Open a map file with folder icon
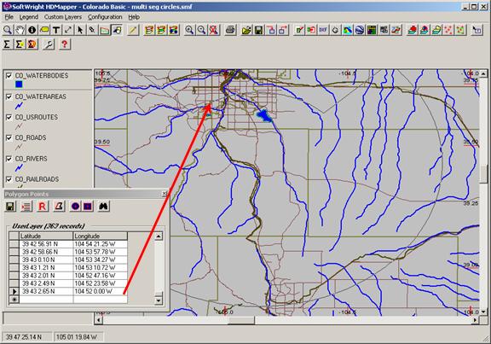The height and width of the screenshot is (344, 491). point(246,30)
